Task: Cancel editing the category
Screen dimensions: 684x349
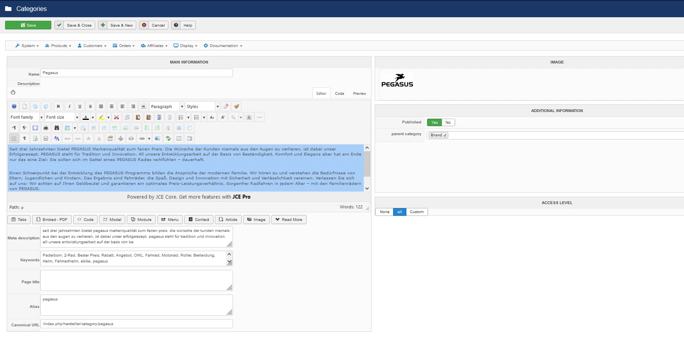Action: (x=154, y=25)
